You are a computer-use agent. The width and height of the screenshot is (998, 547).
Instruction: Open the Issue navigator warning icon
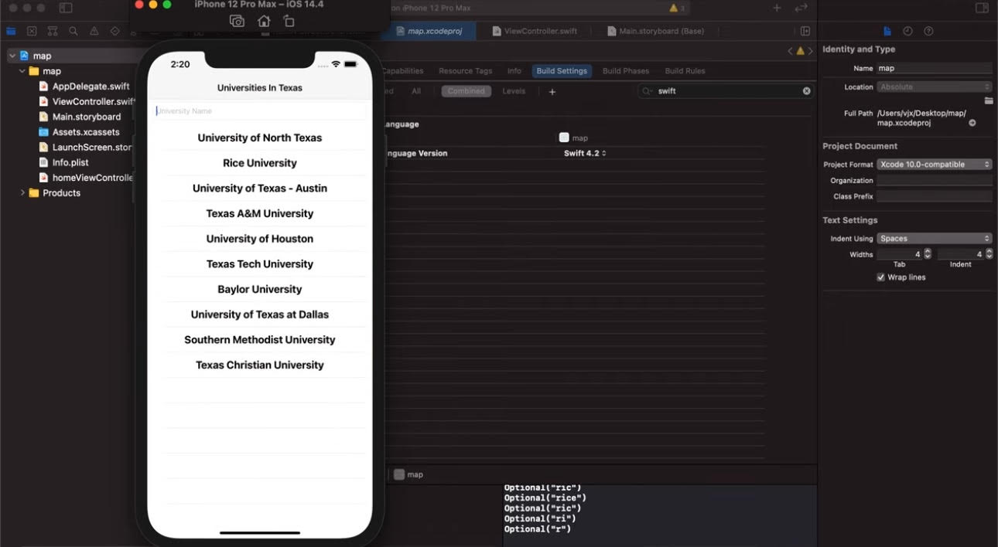coord(94,32)
